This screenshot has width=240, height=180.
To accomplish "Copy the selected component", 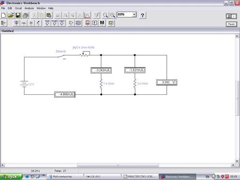I will (41, 15).
